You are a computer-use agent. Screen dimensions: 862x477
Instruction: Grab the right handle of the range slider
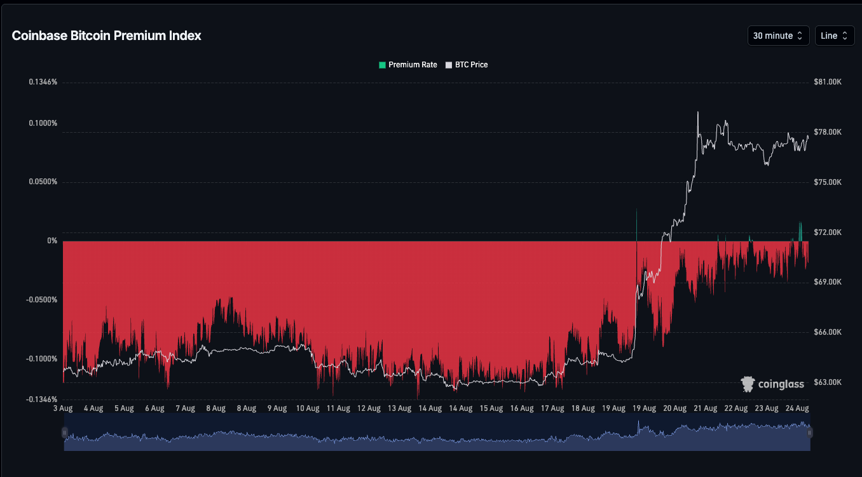(810, 433)
